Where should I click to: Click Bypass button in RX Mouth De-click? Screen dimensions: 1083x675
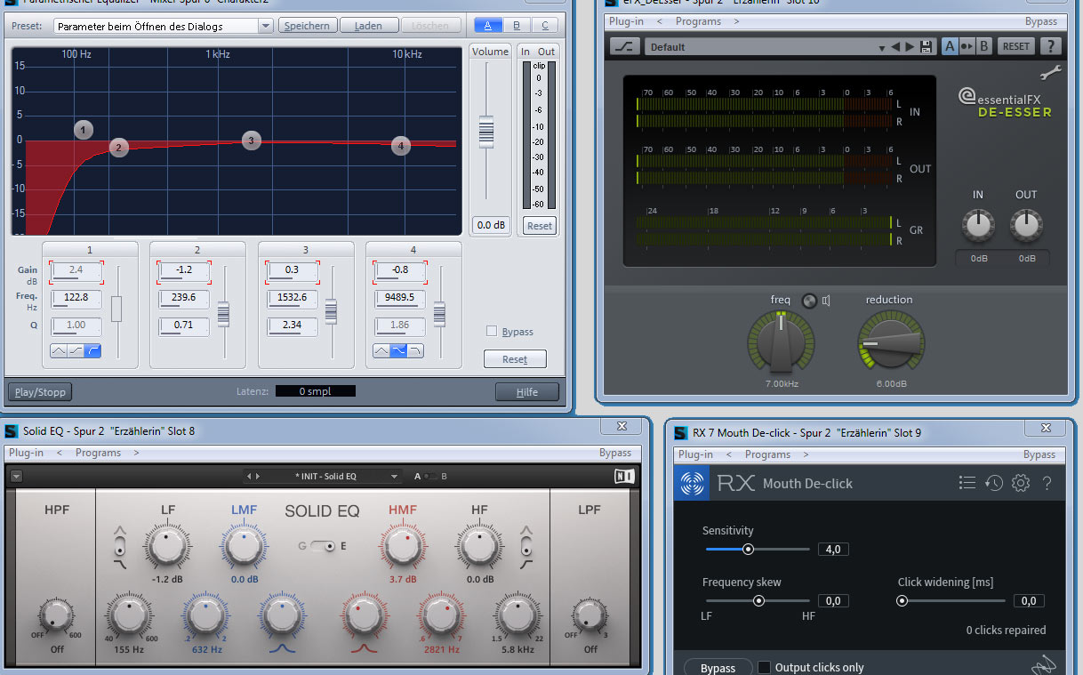coord(718,668)
